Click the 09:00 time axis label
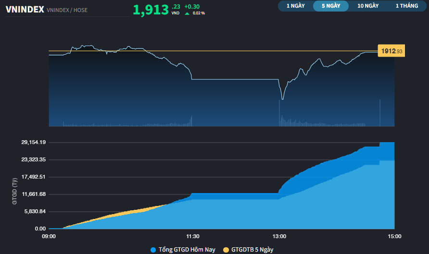 49,236
